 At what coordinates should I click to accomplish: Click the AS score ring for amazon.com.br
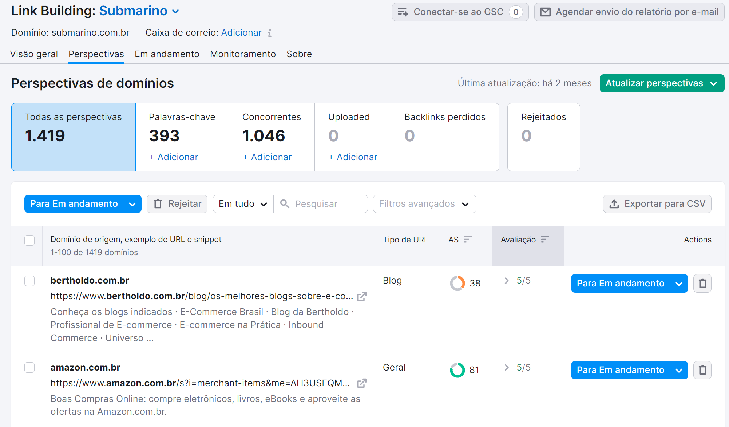click(457, 370)
